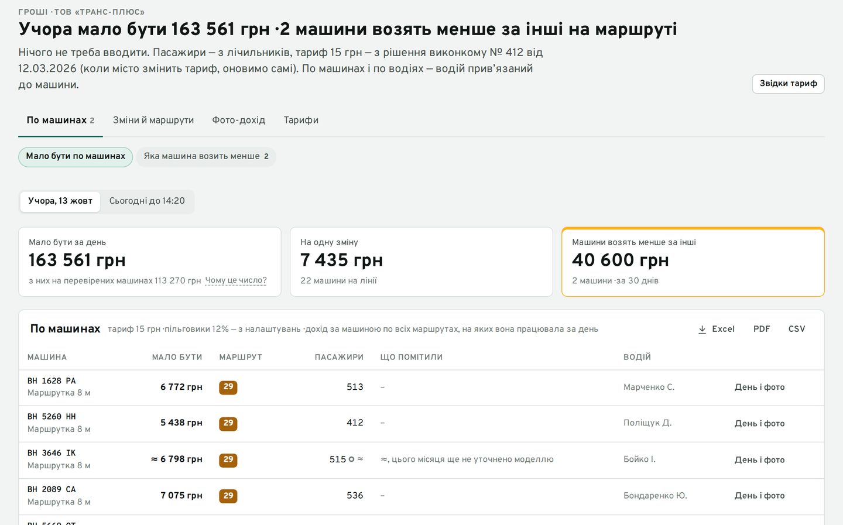Screen dimensions: 843x525
Task: Click the route 29 badge for ВН 2089 СА
Action: [228, 496]
